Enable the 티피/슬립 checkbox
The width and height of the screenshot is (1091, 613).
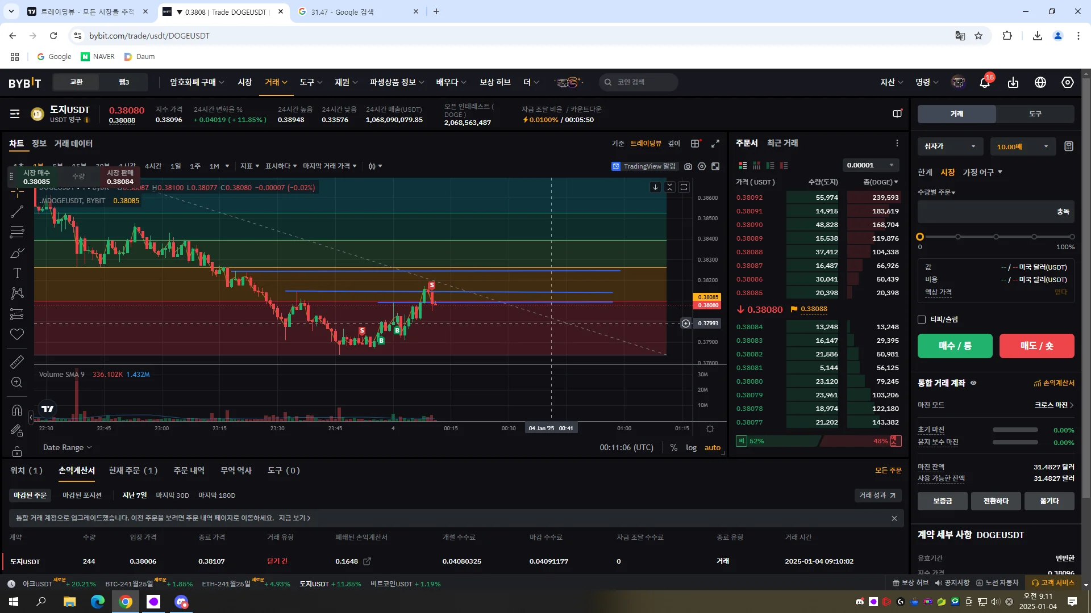click(x=922, y=320)
